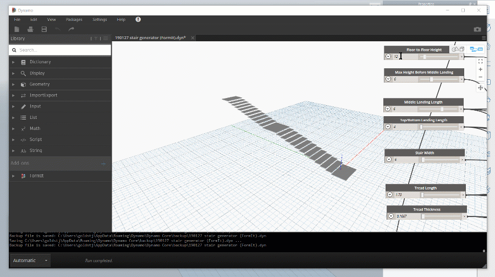Expand Tread Thickness slider settings chevron

click(391, 216)
